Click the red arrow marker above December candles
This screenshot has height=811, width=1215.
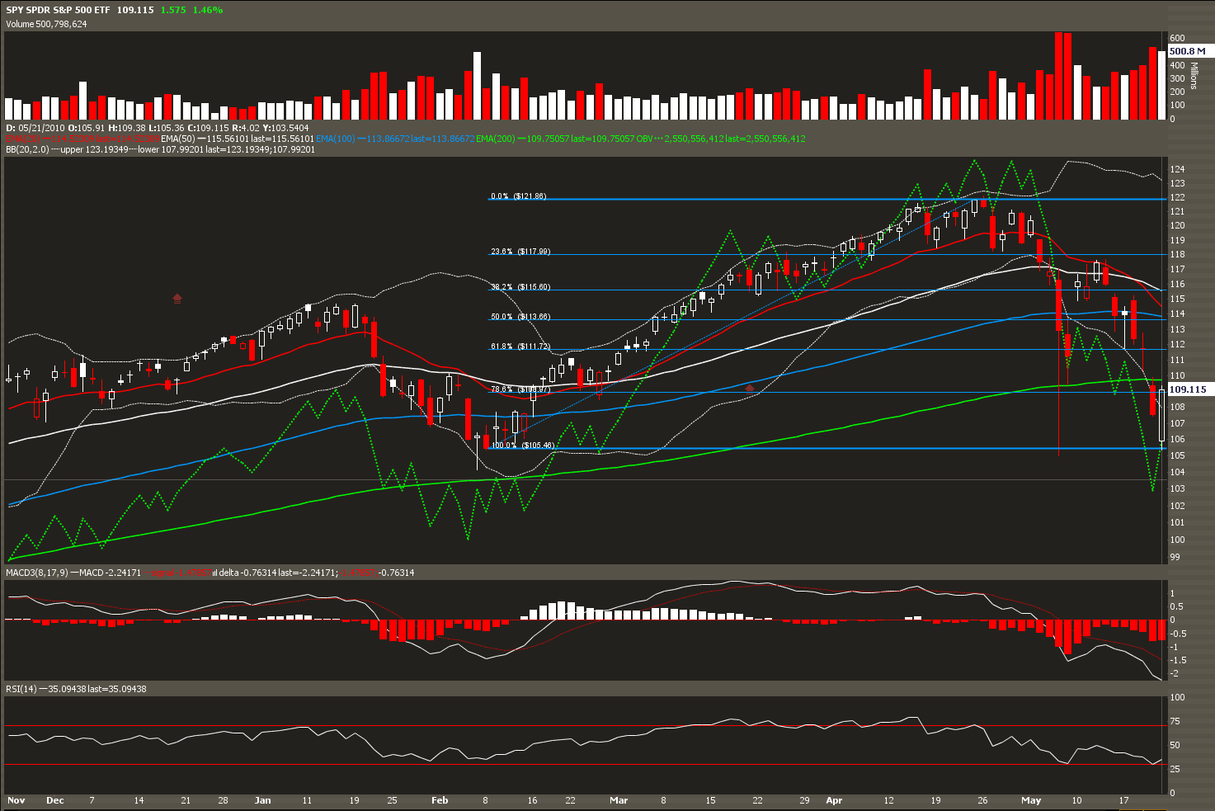pos(177,298)
